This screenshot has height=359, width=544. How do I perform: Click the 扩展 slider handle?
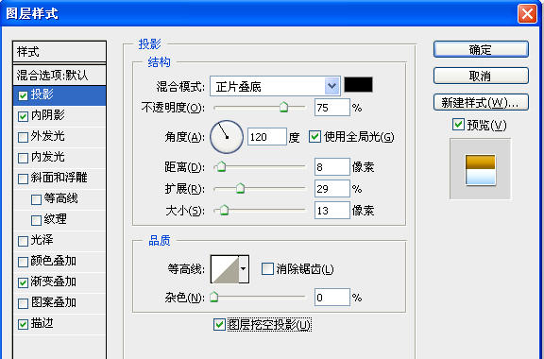click(x=240, y=189)
